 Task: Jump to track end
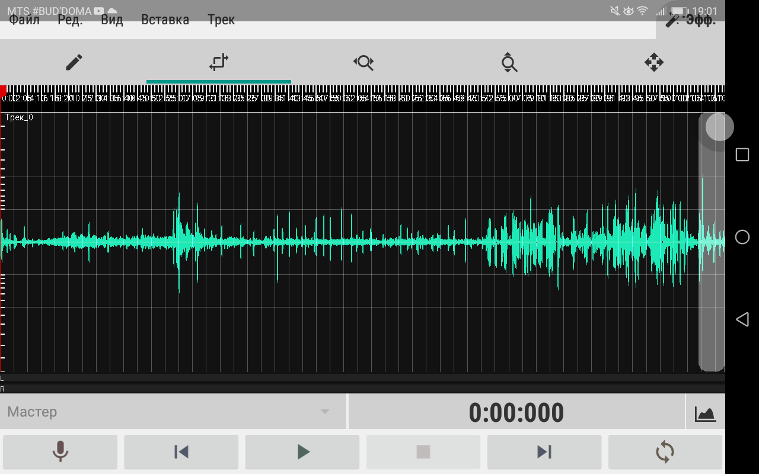544,452
